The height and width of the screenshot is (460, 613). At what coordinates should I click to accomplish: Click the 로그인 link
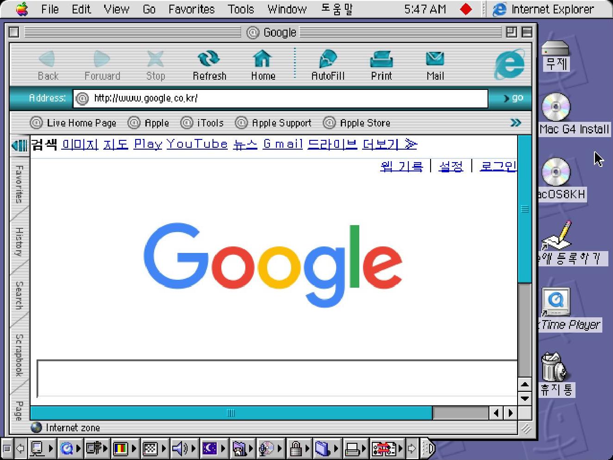[x=498, y=166]
